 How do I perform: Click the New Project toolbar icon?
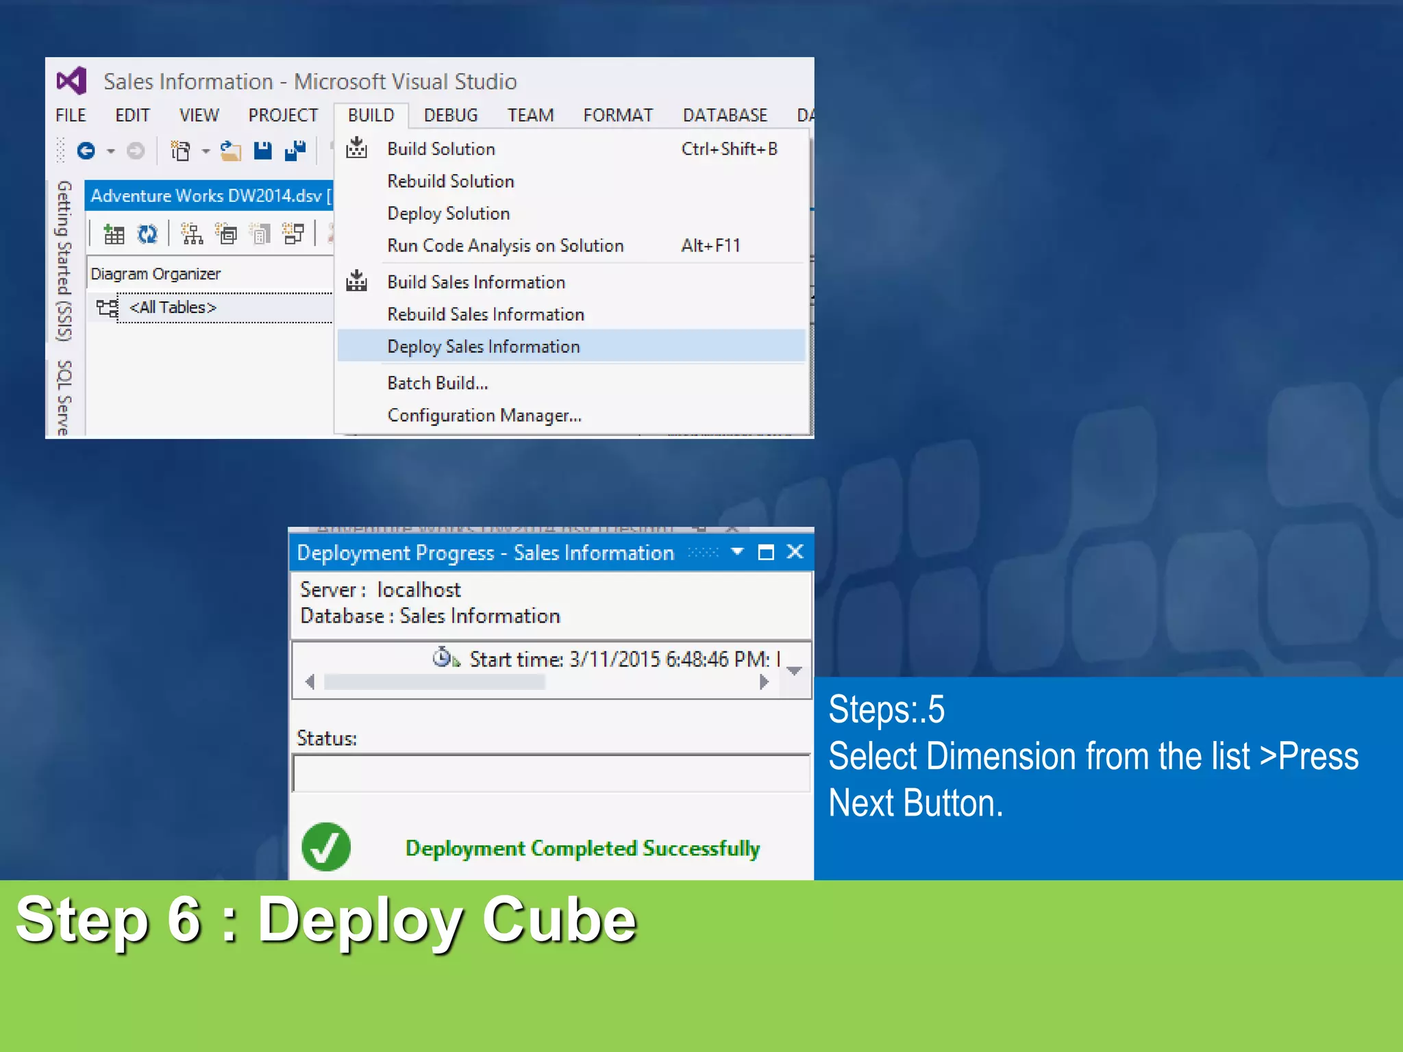[180, 151]
